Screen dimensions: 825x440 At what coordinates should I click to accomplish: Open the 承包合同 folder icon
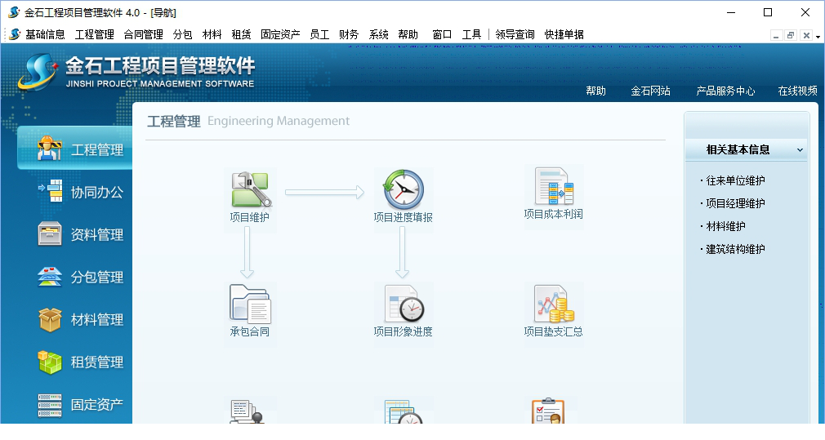pyautogui.click(x=250, y=304)
